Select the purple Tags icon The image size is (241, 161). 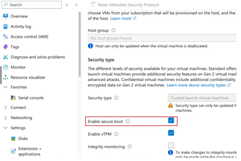coord(5,47)
